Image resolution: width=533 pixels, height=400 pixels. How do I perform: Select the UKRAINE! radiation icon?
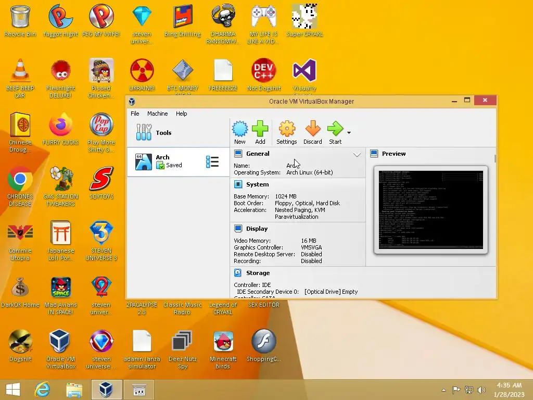142,75
